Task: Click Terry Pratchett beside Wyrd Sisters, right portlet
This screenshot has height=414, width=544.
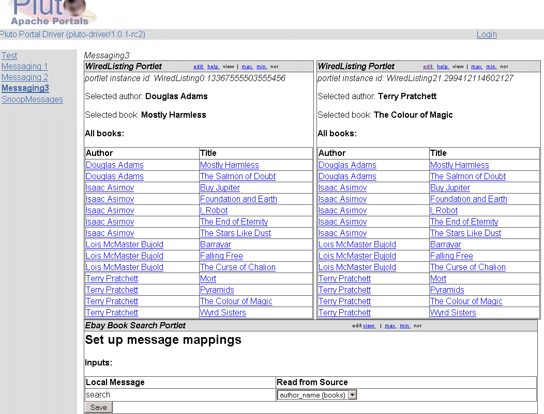Action: (x=344, y=313)
